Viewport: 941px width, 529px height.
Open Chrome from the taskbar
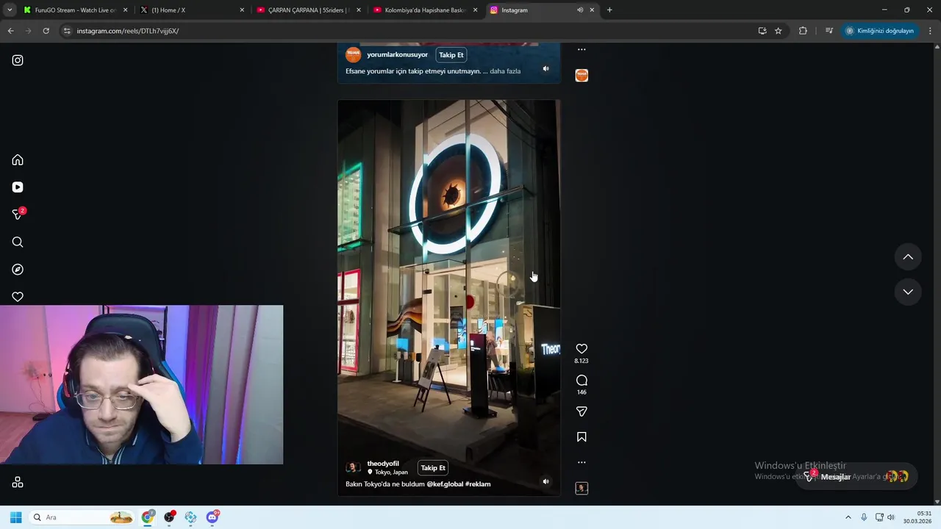148,517
